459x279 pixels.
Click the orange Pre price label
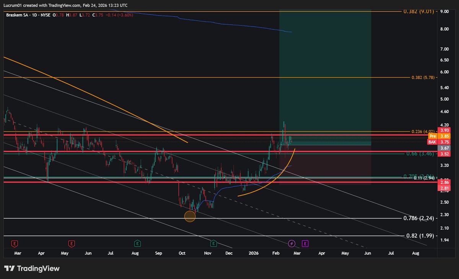(x=433, y=136)
